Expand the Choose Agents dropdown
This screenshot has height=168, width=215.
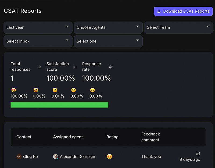[108, 27]
